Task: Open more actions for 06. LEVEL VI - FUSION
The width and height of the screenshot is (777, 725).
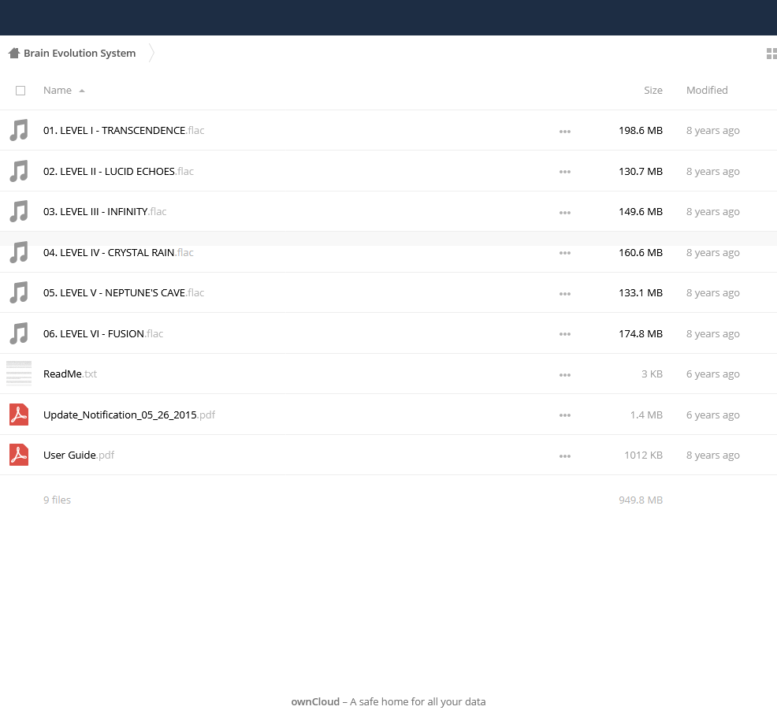Action: pos(565,334)
